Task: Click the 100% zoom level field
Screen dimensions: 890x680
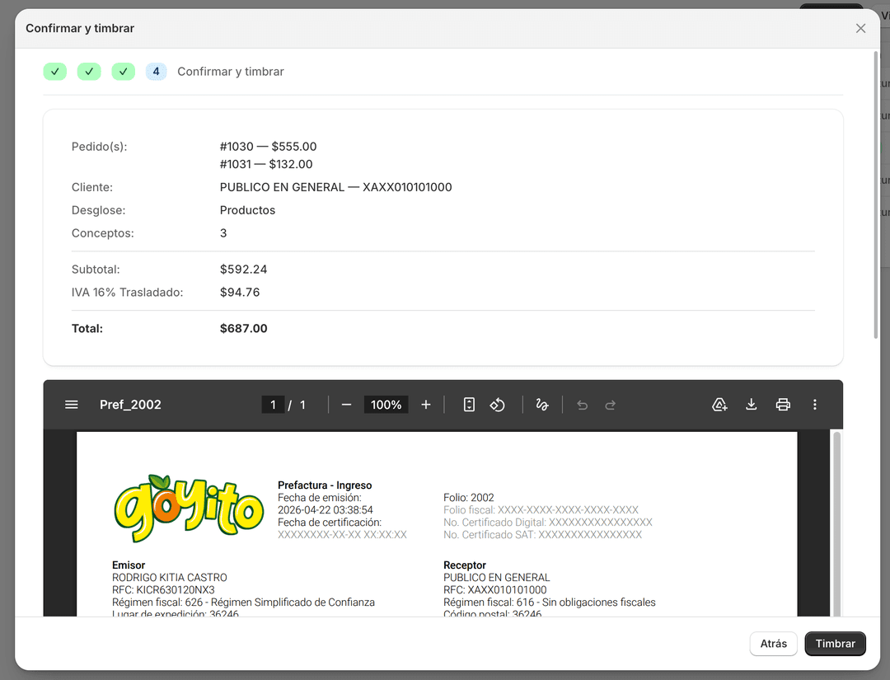Action: pyautogui.click(x=386, y=405)
